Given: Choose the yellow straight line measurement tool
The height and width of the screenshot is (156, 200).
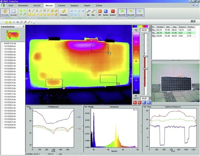Looking at the screenshot, I should point(34,11).
